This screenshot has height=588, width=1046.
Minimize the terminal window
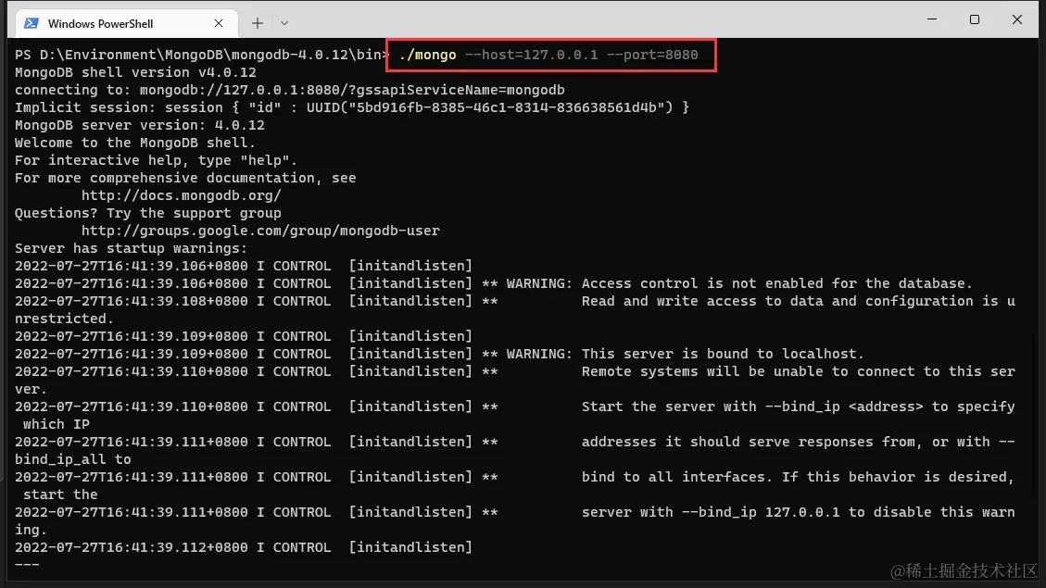[932, 19]
